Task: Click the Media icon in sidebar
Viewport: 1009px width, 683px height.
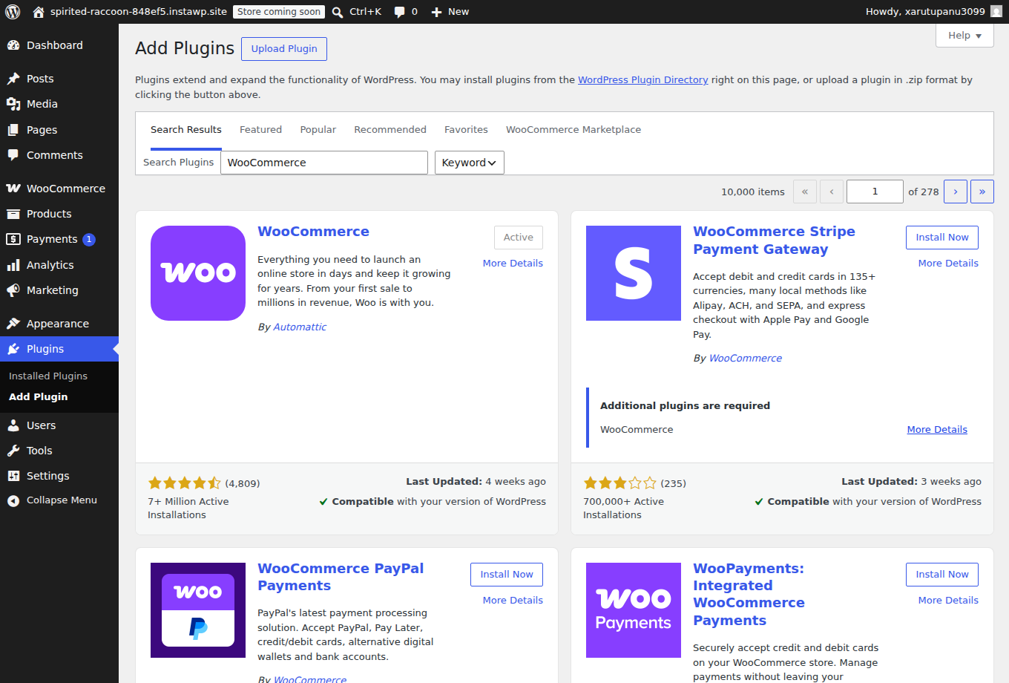Action: point(13,104)
